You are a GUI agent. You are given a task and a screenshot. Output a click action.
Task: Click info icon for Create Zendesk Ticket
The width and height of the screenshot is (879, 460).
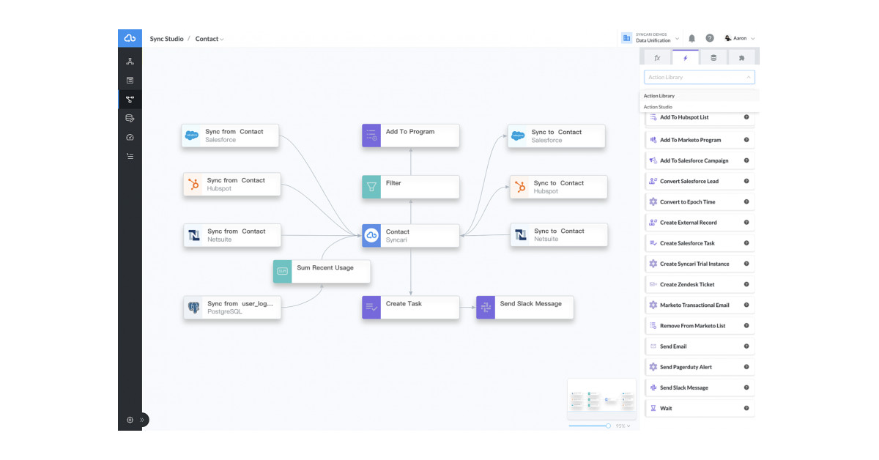(746, 284)
